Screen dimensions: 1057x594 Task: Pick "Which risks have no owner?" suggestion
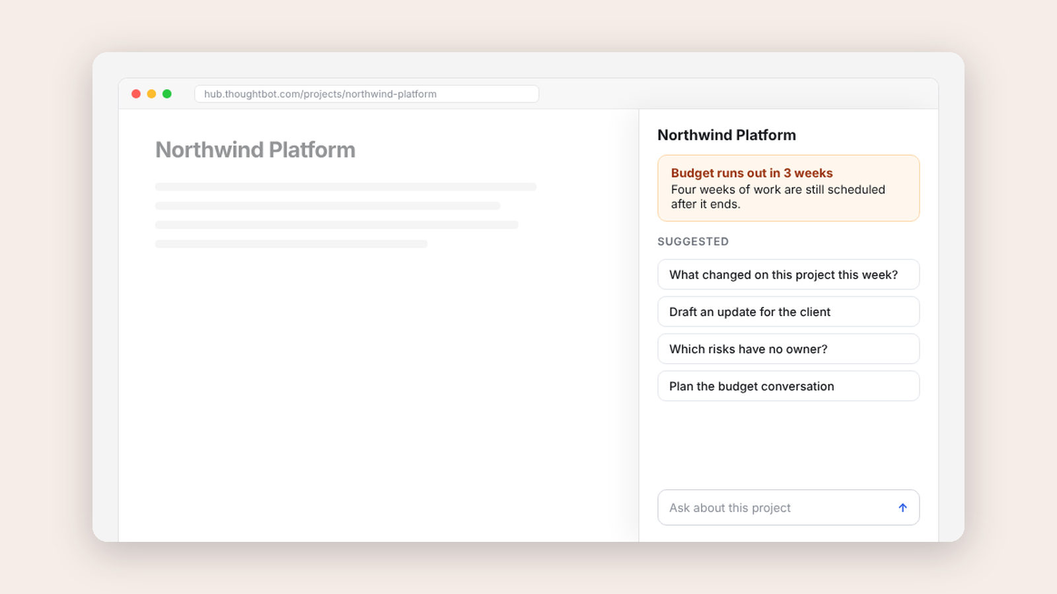click(788, 349)
